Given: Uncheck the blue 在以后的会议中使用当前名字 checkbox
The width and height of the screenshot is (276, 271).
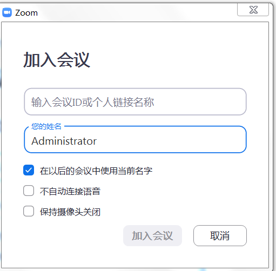Looking at the screenshot, I should tap(29, 170).
